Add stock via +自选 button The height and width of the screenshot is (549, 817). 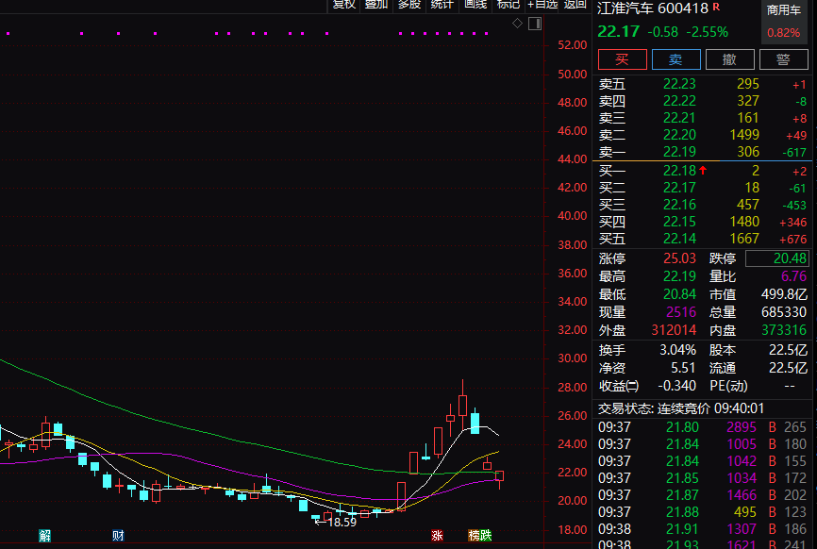542,5
